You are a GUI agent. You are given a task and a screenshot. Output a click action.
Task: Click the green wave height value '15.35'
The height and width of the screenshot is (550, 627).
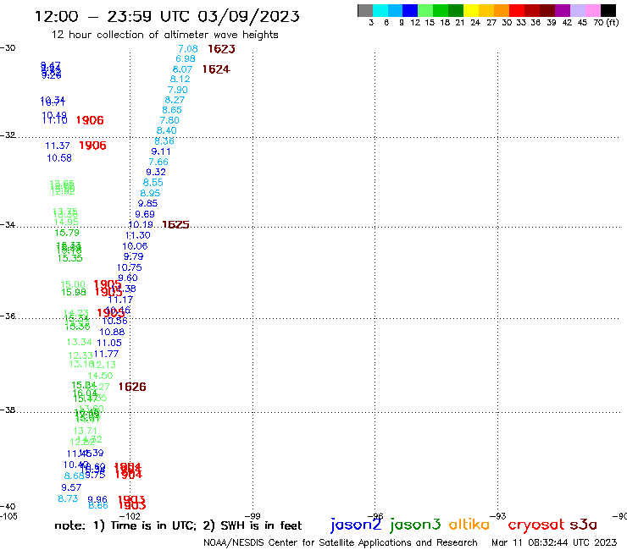[x=70, y=258]
